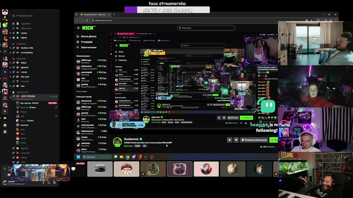Open the bot channel
Image resolution: width=353 pixels, height=198 pixels.
[23, 86]
